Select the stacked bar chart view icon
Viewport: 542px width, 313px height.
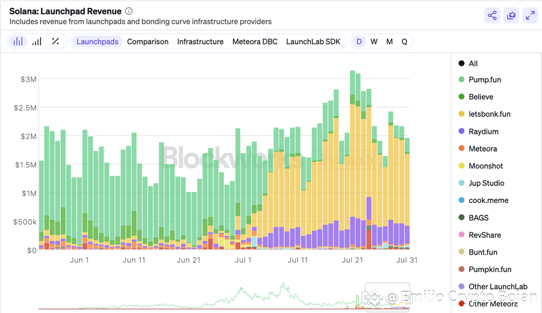[18, 42]
